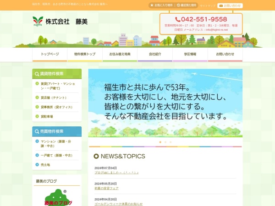The image size is (275, 206).
Task: Click the phone number 042-551-9558
Action: [x=201, y=19]
